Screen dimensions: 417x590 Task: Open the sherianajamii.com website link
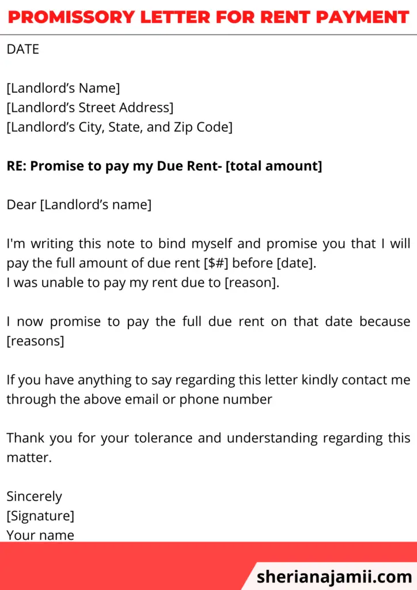click(x=334, y=576)
